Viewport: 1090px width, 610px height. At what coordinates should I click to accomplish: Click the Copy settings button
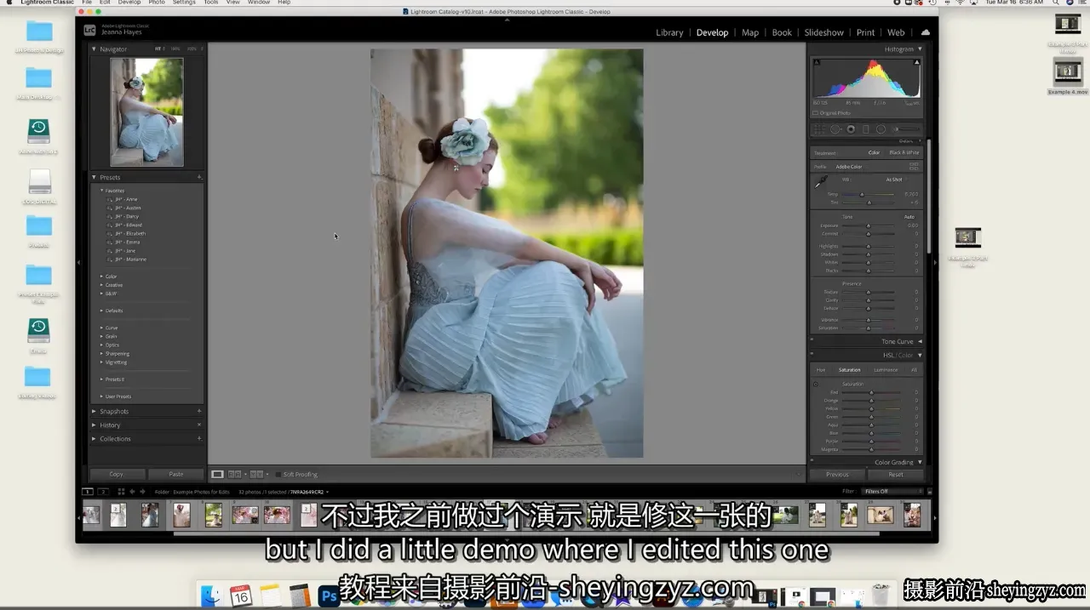pyautogui.click(x=117, y=474)
